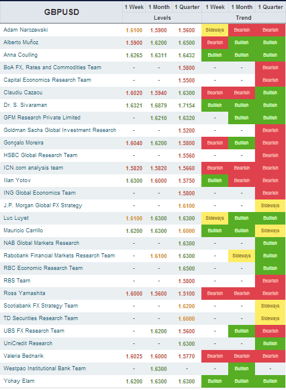Open ING Global Economics Team entry

tap(40, 193)
